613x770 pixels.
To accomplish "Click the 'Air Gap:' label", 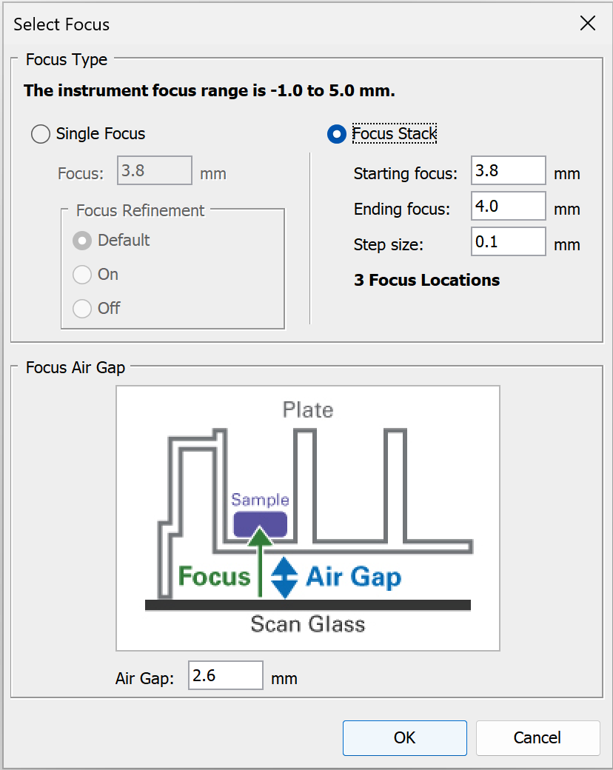I will [x=145, y=678].
